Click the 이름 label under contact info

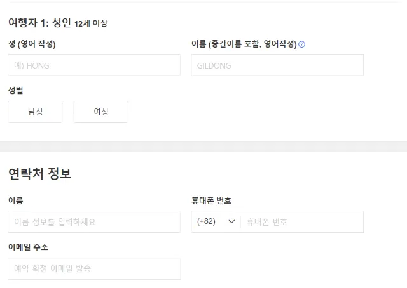pos(16,200)
